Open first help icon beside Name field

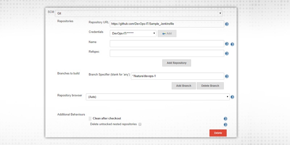(x=227, y=44)
